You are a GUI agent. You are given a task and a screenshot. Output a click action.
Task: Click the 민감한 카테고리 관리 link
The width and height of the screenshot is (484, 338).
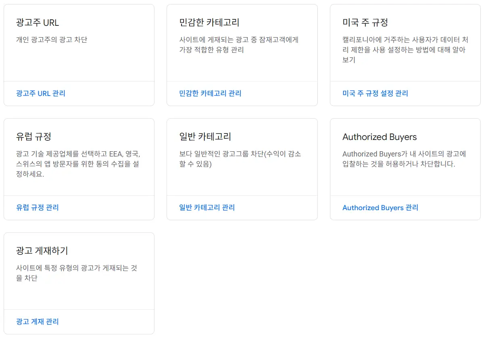pyautogui.click(x=210, y=93)
